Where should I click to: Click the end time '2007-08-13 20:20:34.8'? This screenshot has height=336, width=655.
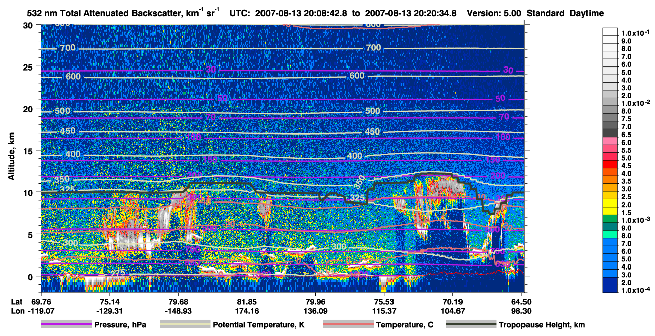click(411, 13)
